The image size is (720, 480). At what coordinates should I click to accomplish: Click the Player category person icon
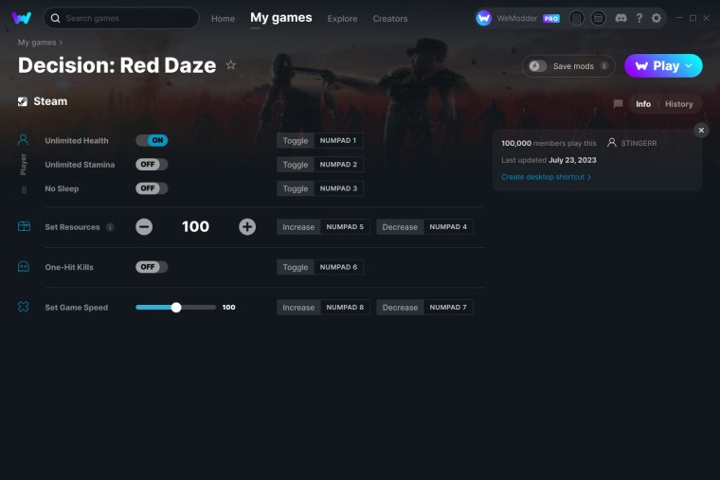tap(23, 139)
